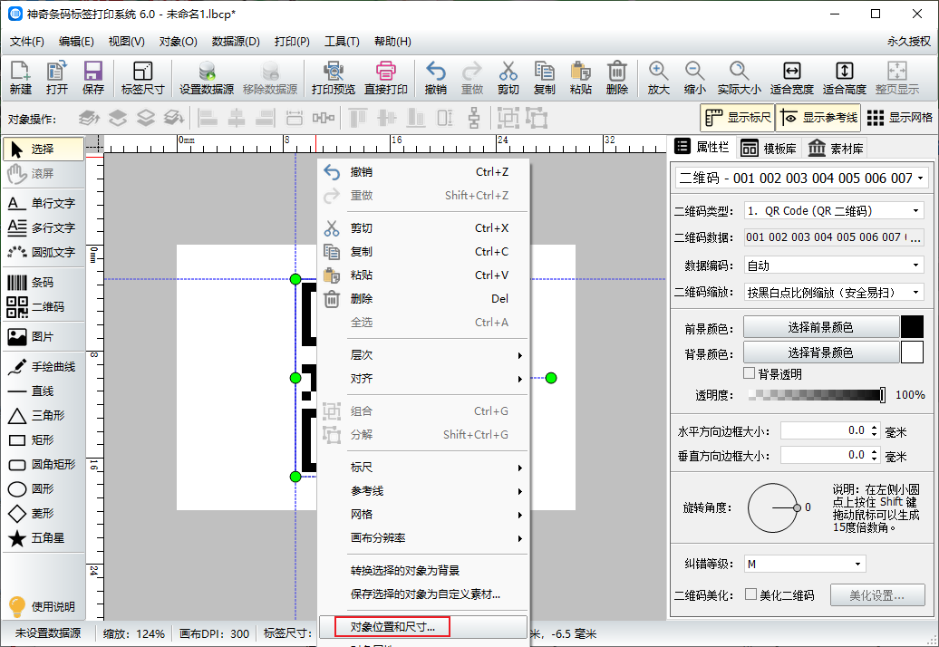
Task: Click the 打开 (Open) toolbar icon
Action: (x=57, y=78)
